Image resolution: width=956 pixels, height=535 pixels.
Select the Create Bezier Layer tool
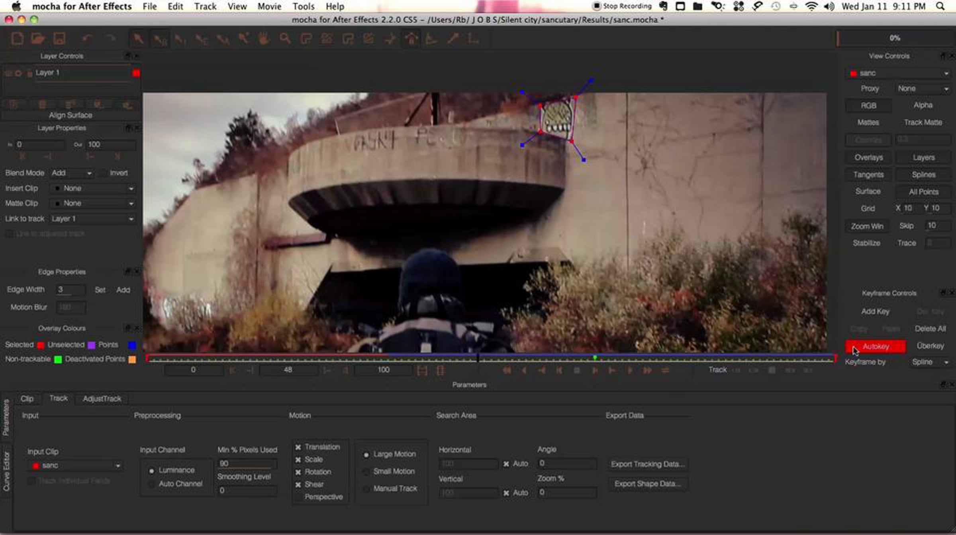(348, 39)
